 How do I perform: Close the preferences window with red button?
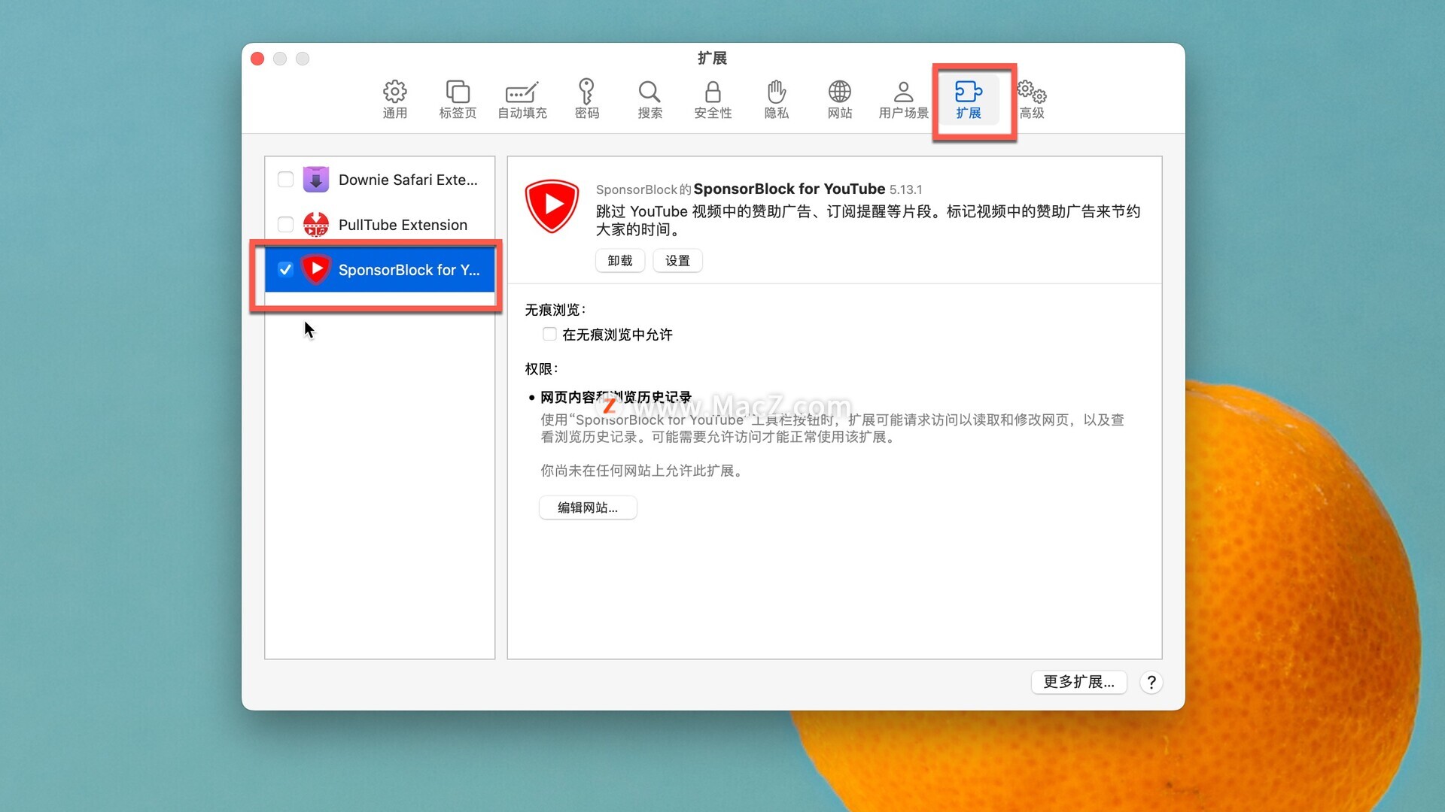(257, 59)
